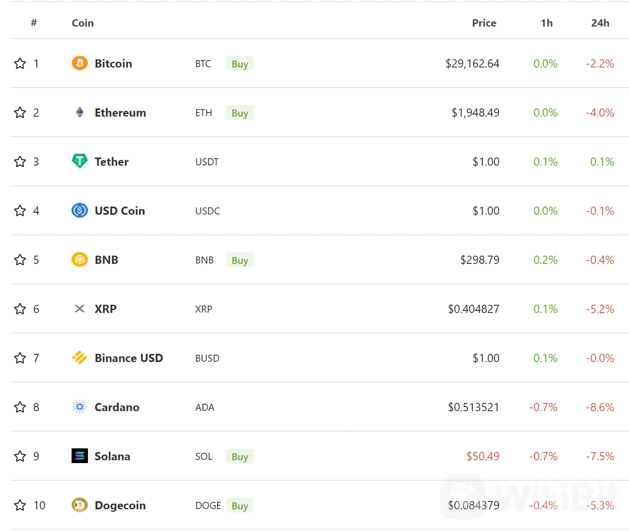
Task: Click the Solana logo icon
Action: click(x=80, y=456)
